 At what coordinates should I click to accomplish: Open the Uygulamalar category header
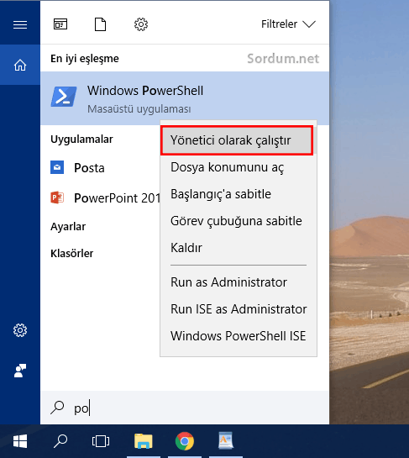point(81,140)
